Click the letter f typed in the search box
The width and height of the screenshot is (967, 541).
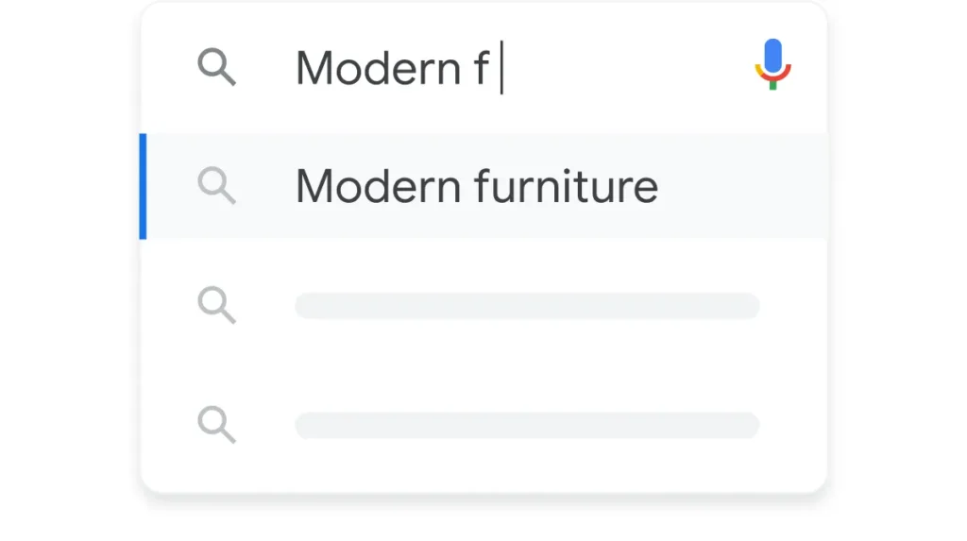pos(482,66)
